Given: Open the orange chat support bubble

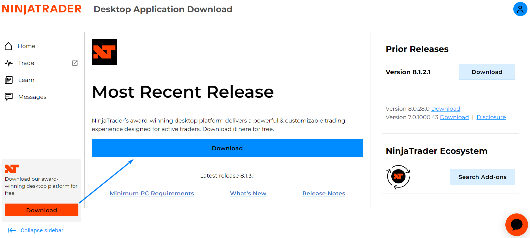Looking at the screenshot, I should point(516,225).
